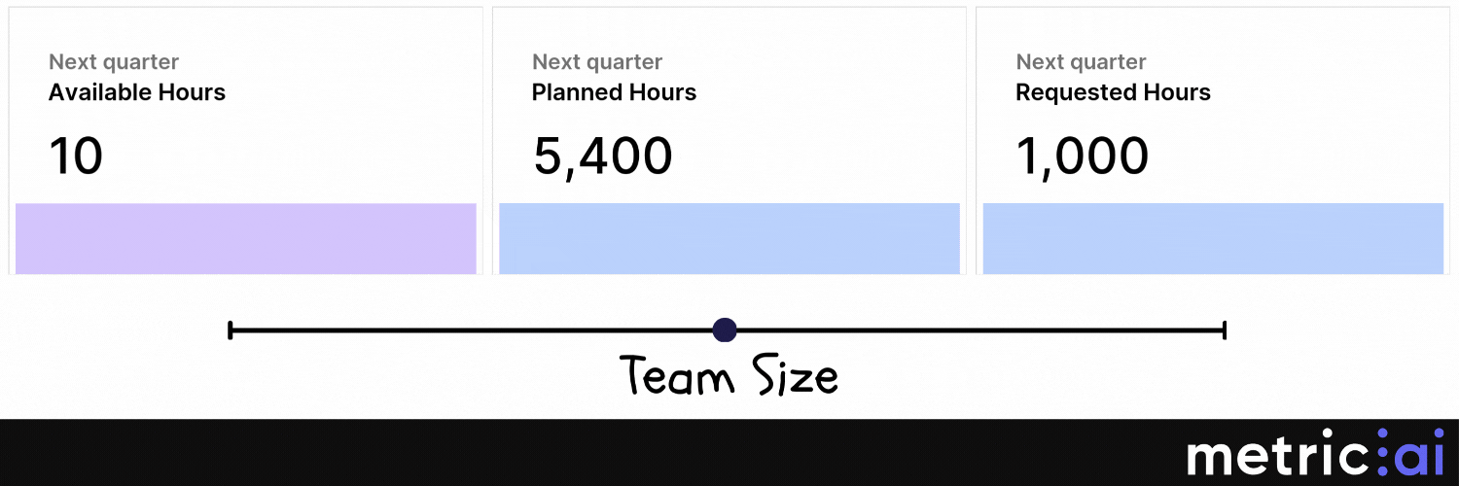Click the right end tick of the slider
The width and height of the screenshot is (1459, 486).
(1225, 330)
